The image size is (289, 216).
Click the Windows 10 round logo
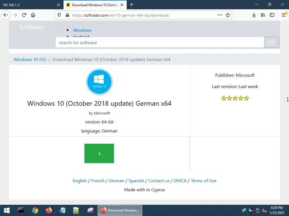(x=99, y=82)
